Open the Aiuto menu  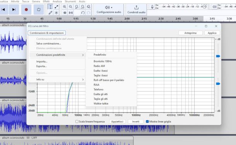82,2
